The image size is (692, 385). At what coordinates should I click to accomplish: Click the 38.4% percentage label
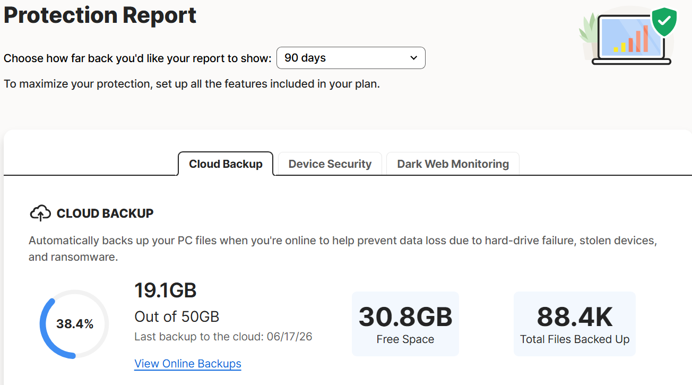coord(75,324)
